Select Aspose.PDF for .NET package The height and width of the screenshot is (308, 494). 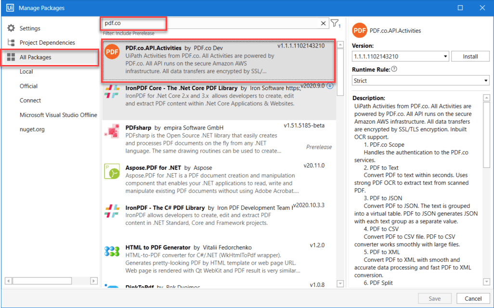[x=219, y=180]
